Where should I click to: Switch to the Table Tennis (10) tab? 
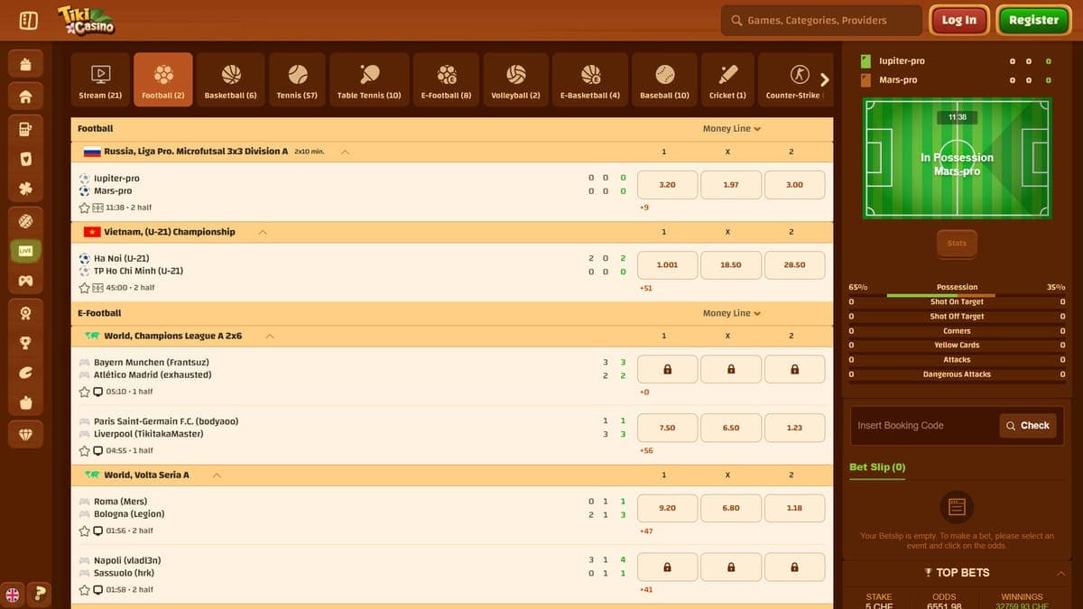pos(369,79)
